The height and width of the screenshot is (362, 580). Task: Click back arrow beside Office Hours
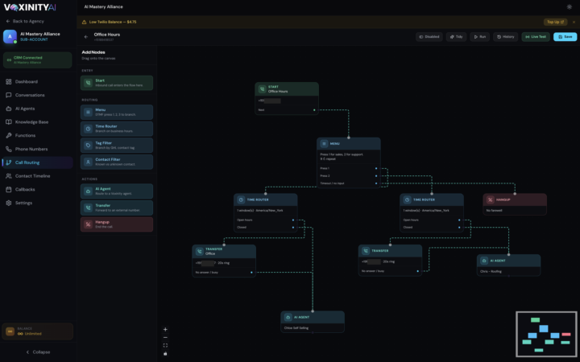coord(86,36)
